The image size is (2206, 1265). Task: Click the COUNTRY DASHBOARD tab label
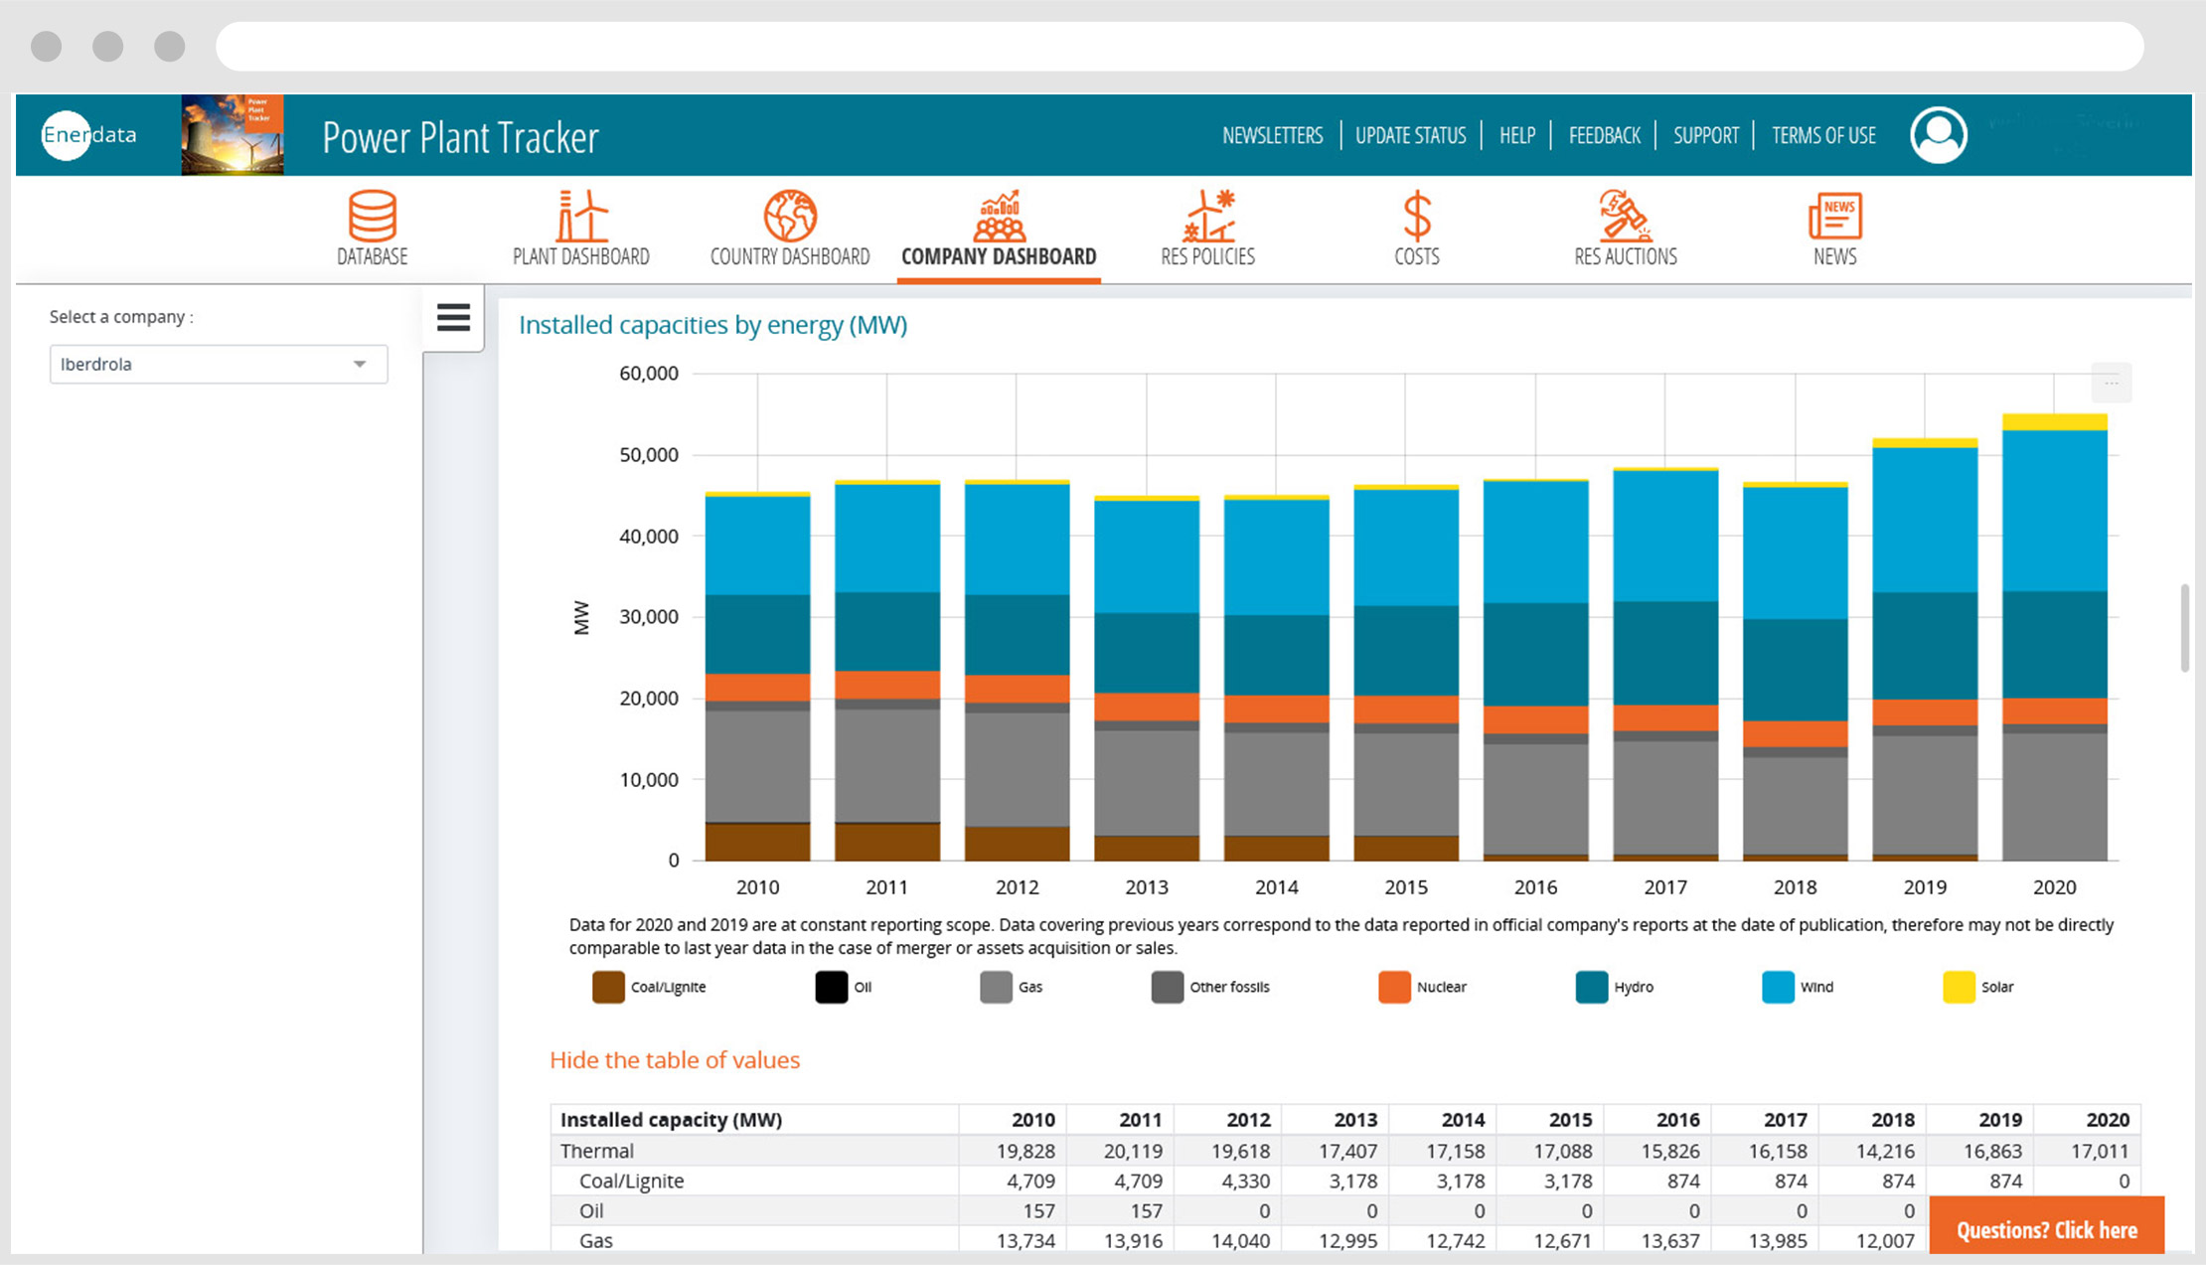(x=790, y=256)
